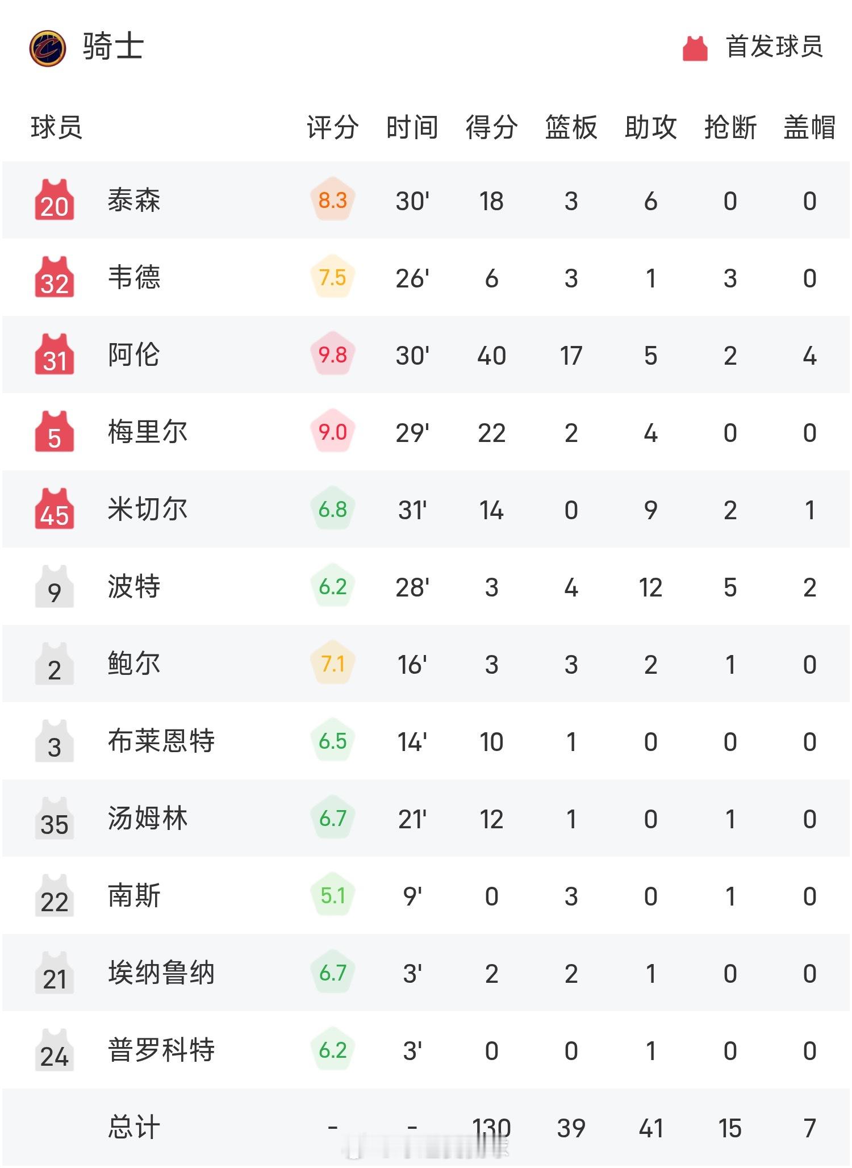Open the 评分 column header to sort
The height and width of the screenshot is (1168, 852).
point(332,129)
